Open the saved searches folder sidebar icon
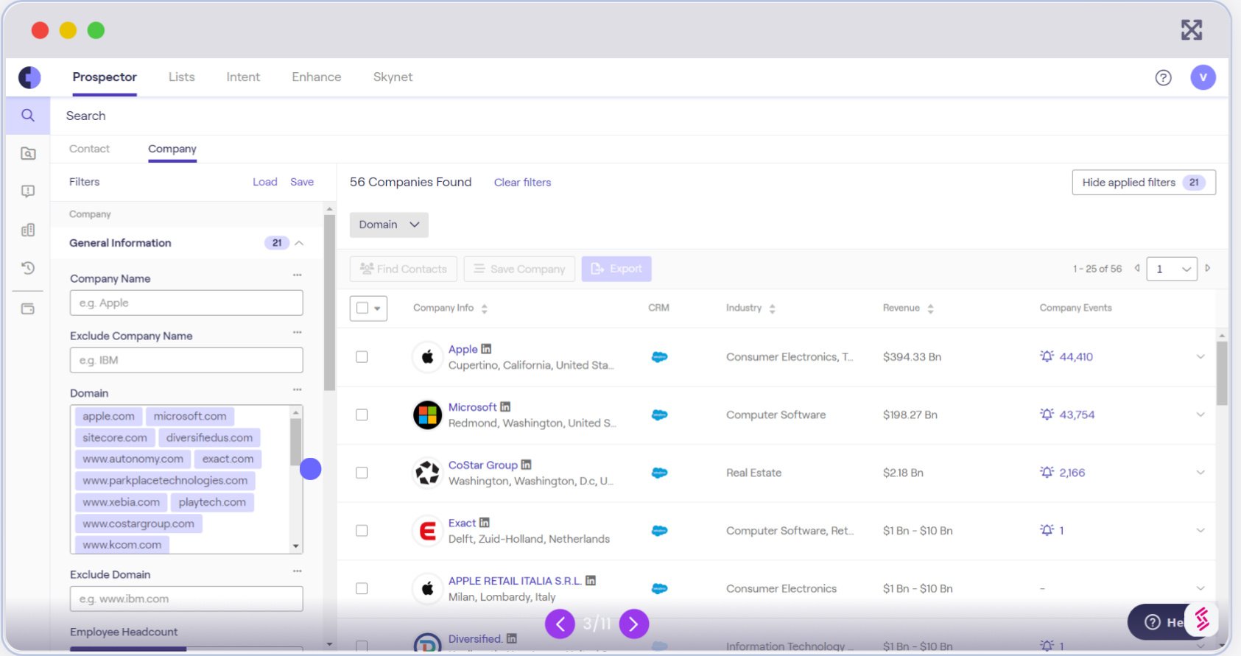This screenshot has height=656, width=1241. coord(28,153)
